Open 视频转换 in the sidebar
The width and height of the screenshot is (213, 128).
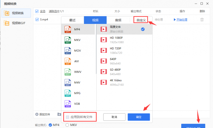pos(16,13)
